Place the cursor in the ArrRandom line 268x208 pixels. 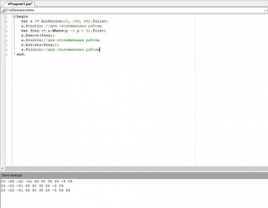point(64,21)
